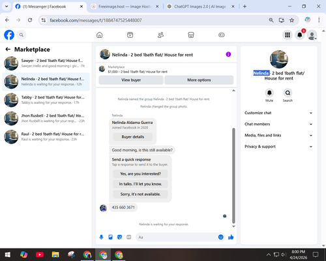Click the $1,000 listing title link
This screenshot has width=326, height=261.
(x=138, y=72)
